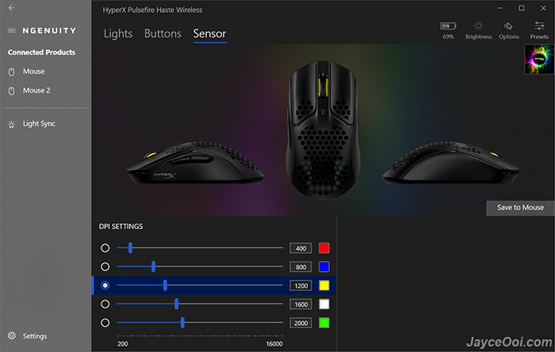This screenshot has width=555, height=352.
Task: Go back using the arrow icon
Action: pos(12,7)
